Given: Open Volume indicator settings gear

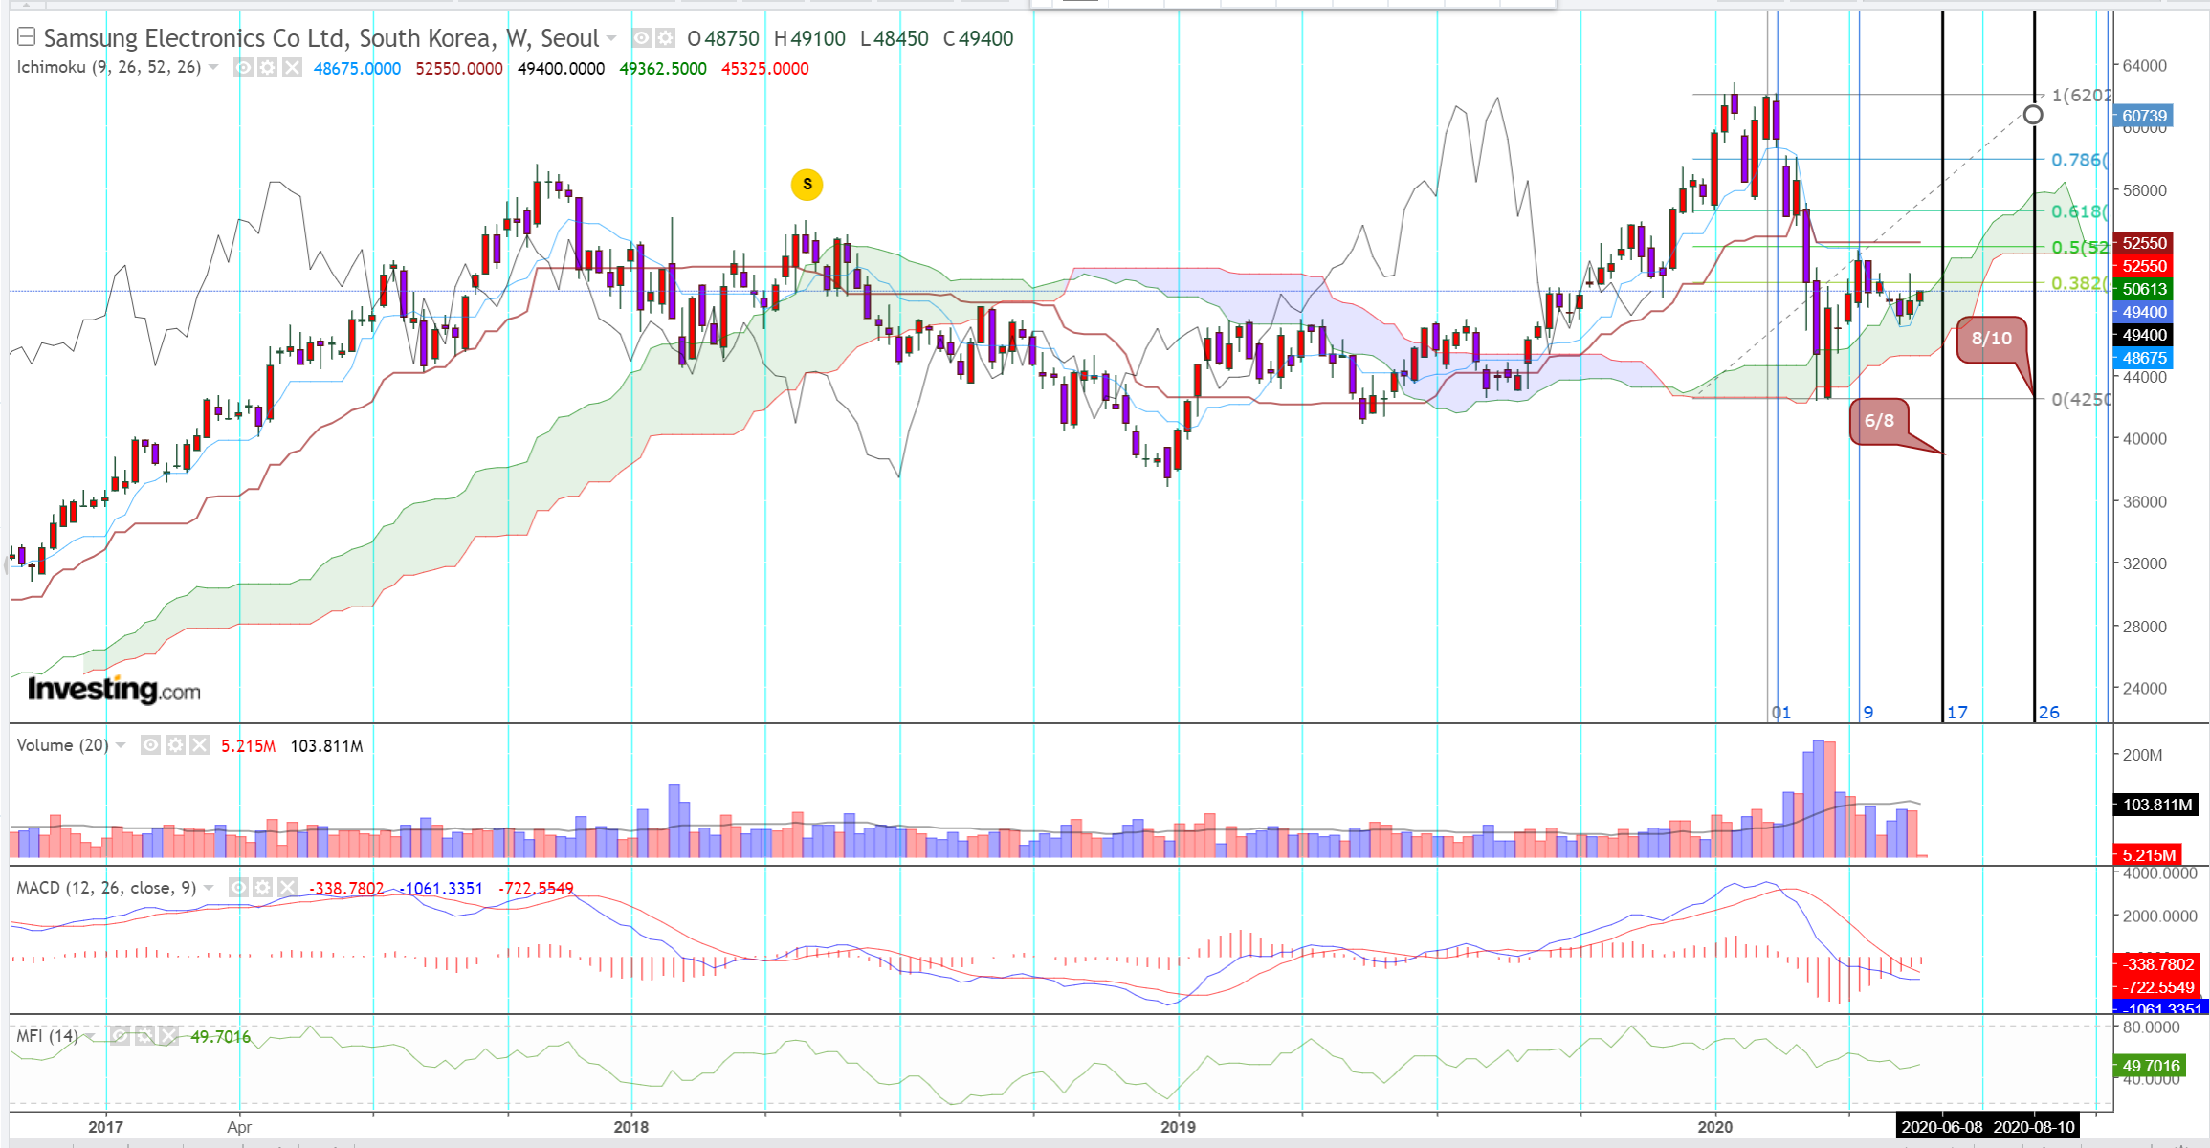Looking at the screenshot, I should click(175, 745).
